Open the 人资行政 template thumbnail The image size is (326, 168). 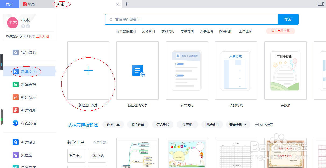coord(236,71)
